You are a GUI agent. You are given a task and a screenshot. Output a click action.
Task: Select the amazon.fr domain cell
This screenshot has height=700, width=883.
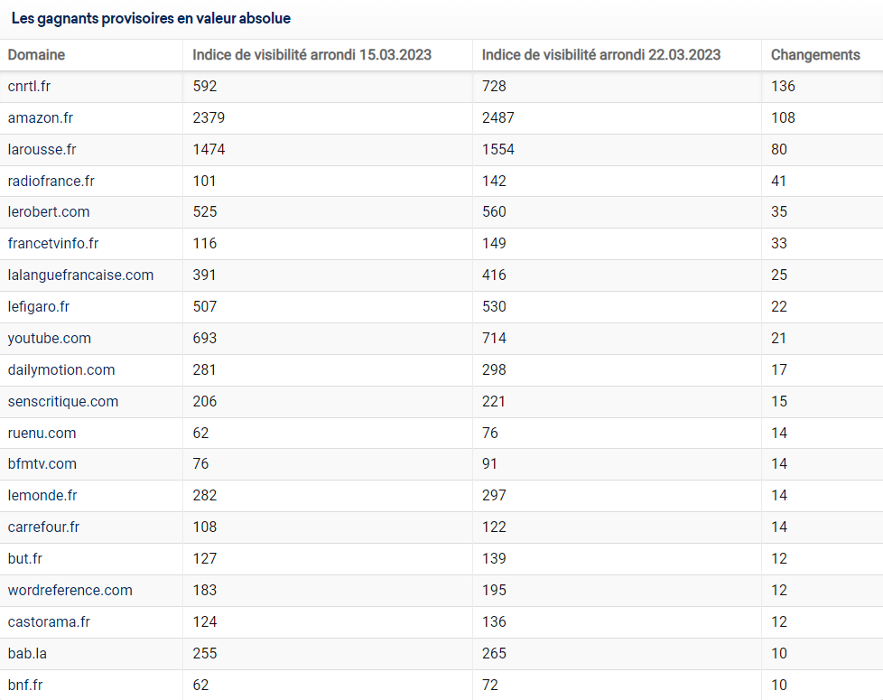click(x=41, y=118)
